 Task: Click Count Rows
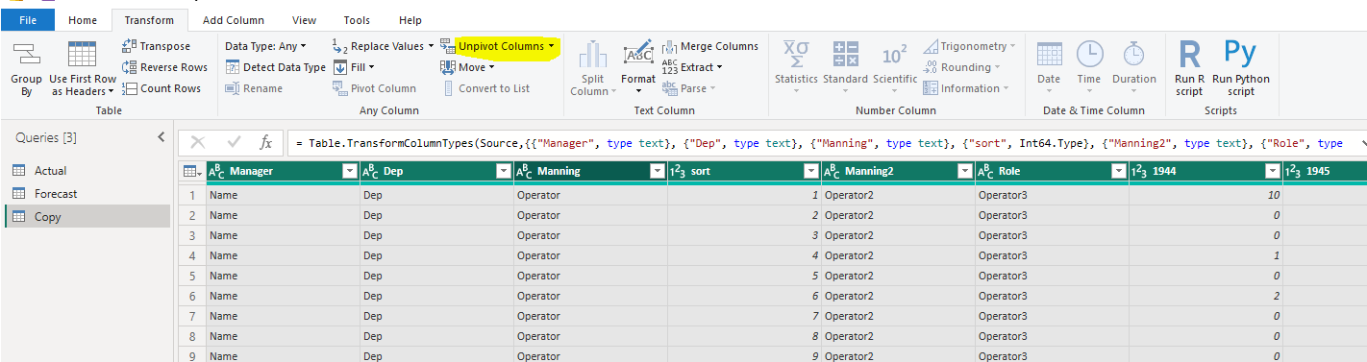[x=162, y=88]
